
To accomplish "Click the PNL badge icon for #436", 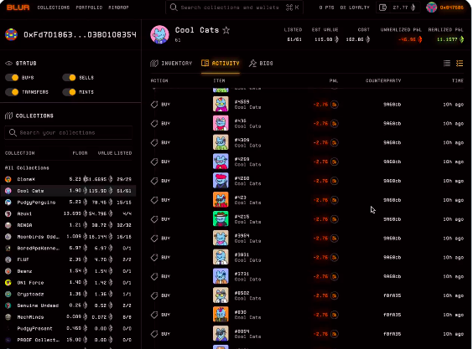I will (334, 124).
